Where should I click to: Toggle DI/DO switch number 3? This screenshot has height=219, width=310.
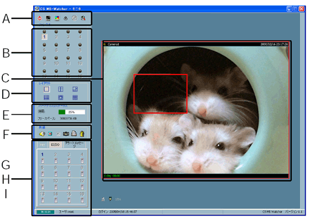point(69,161)
